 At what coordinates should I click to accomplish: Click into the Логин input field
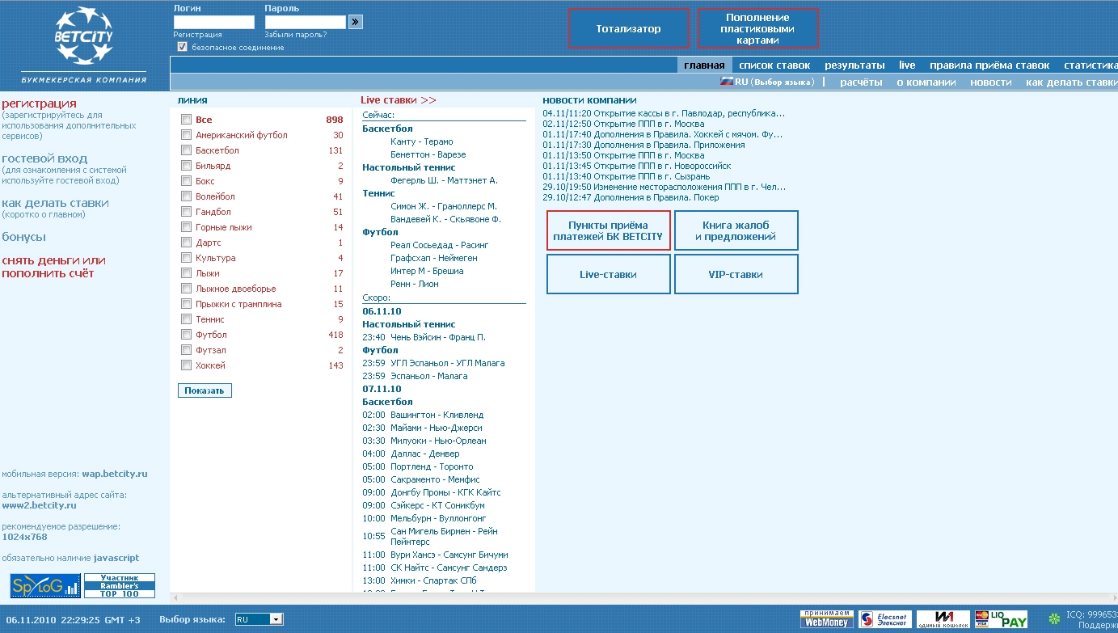[x=213, y=23]
